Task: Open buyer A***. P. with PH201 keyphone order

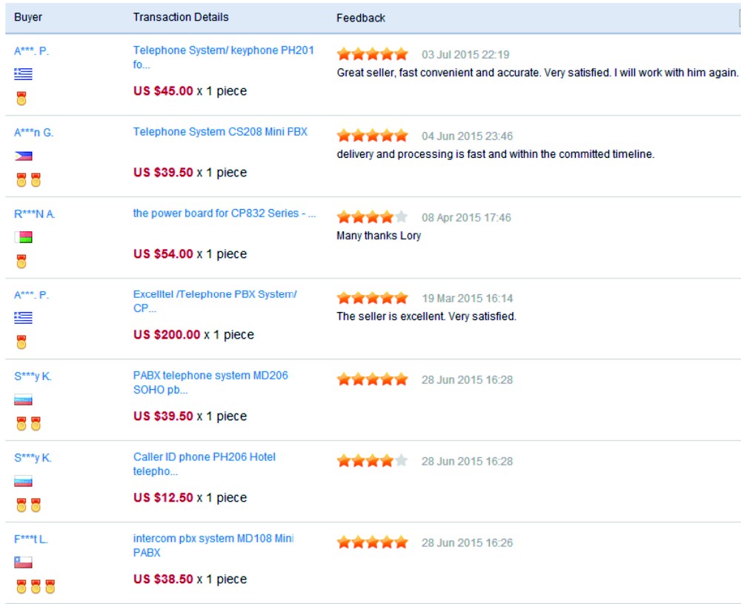Action: pyautogui.click(x=31, y=51)
